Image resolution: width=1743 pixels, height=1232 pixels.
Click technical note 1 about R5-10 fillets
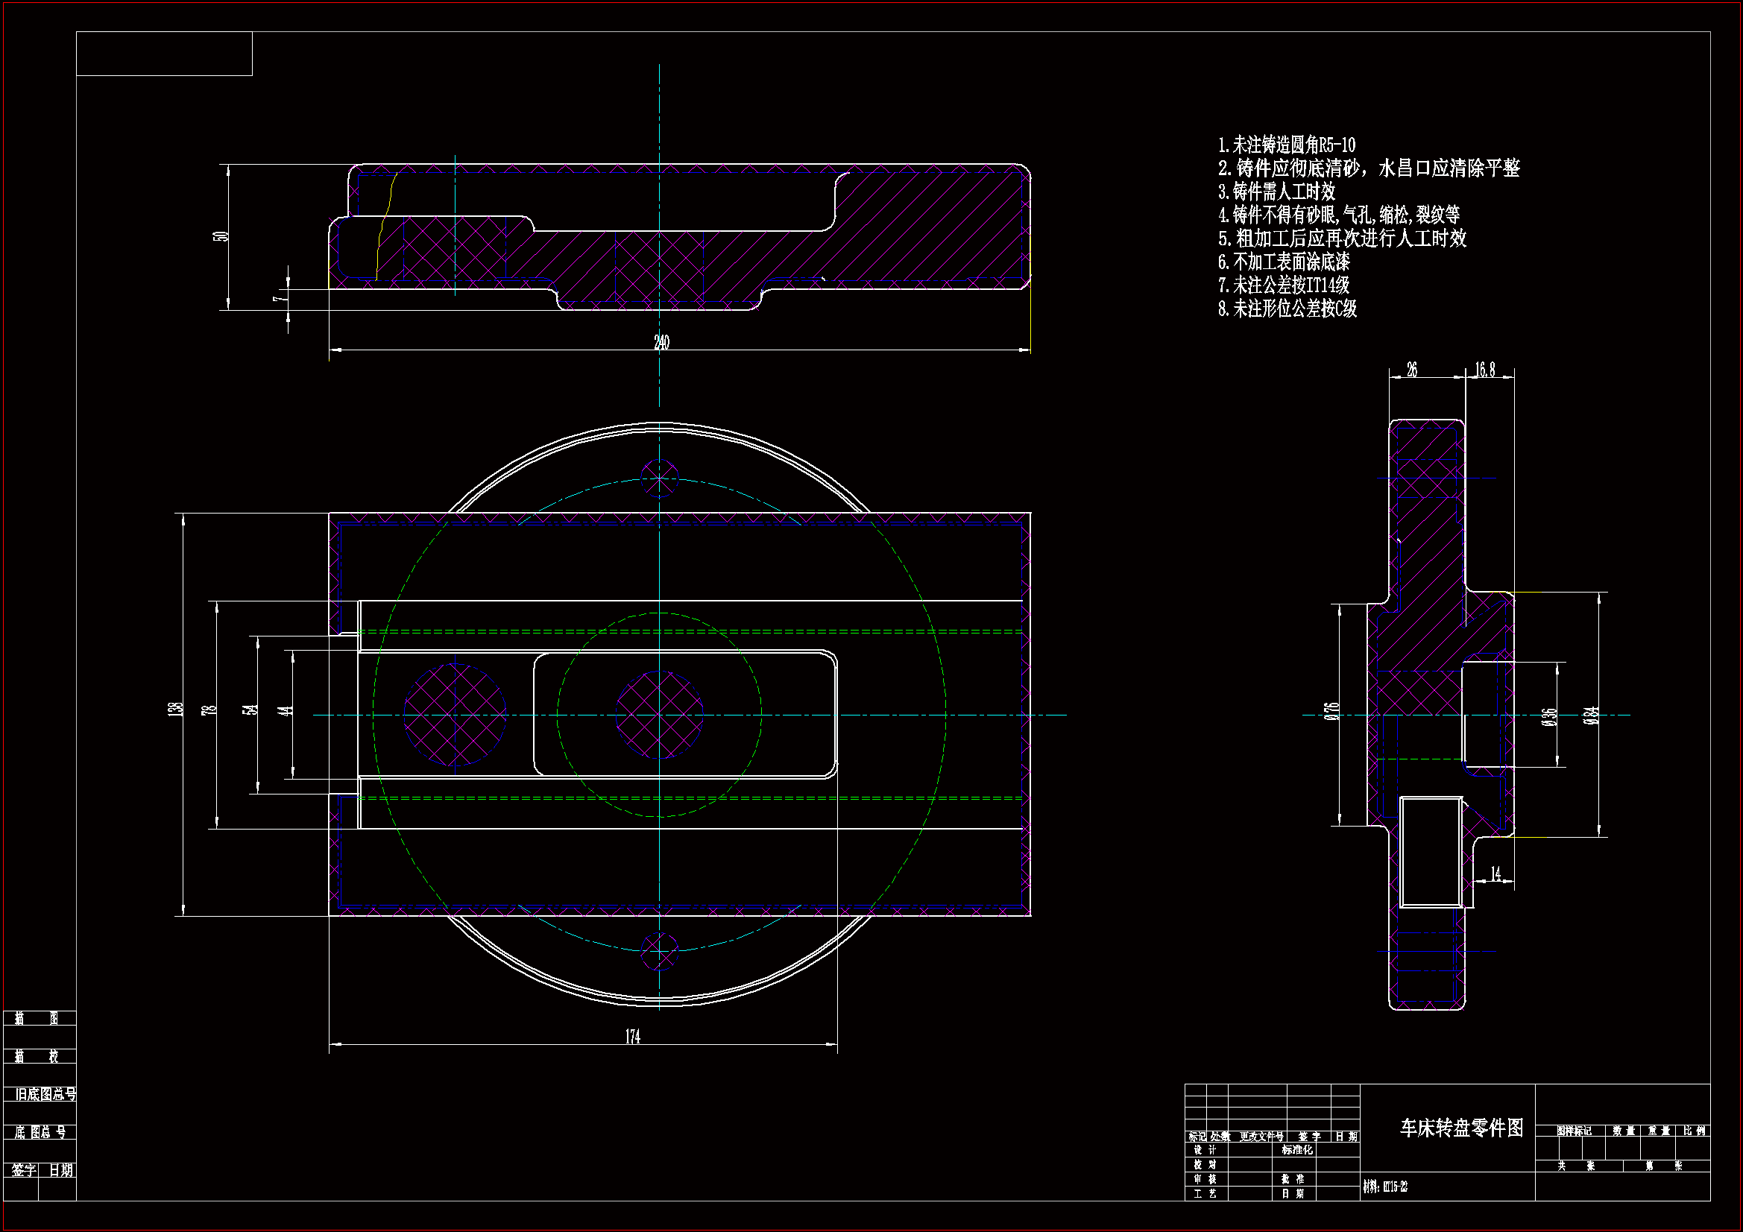1287,145
